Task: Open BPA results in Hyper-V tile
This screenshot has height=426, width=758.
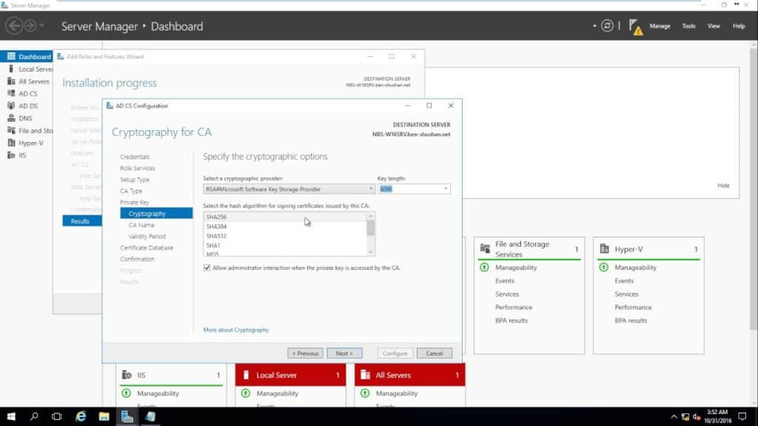Action: (631, 320)
